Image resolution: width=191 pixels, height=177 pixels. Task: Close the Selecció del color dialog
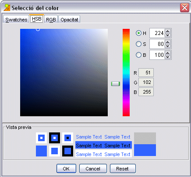point(184,7)
